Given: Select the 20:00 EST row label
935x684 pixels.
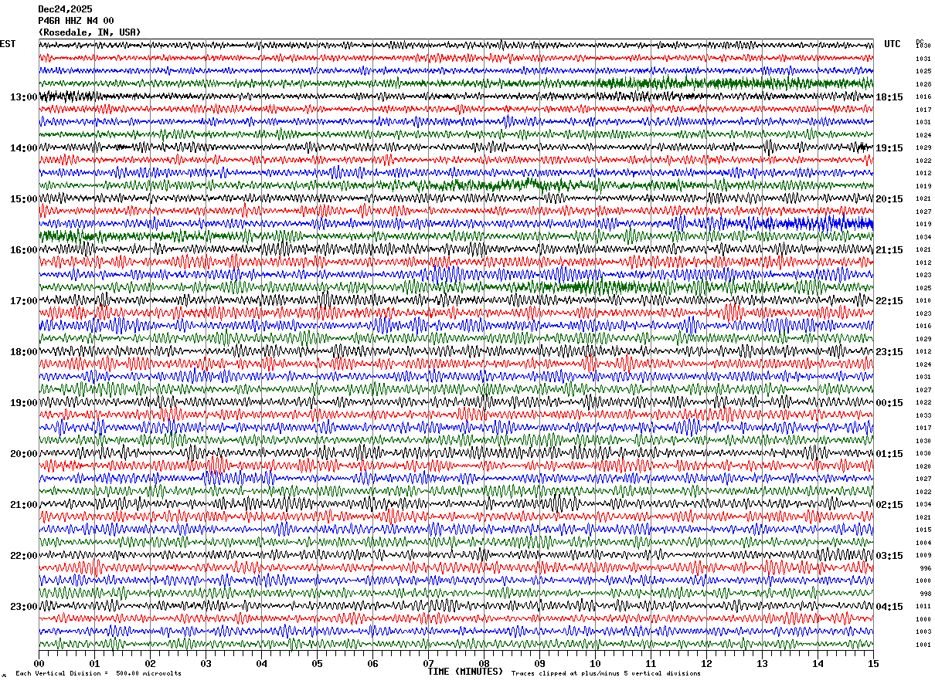Looking at the screenshot, I should tap(24, 454).
